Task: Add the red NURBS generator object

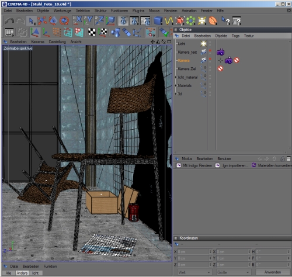Action: pos(179,20)
